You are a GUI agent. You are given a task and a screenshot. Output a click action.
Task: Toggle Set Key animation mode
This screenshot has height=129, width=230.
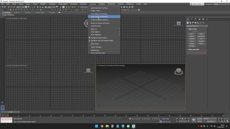[199, 121]
